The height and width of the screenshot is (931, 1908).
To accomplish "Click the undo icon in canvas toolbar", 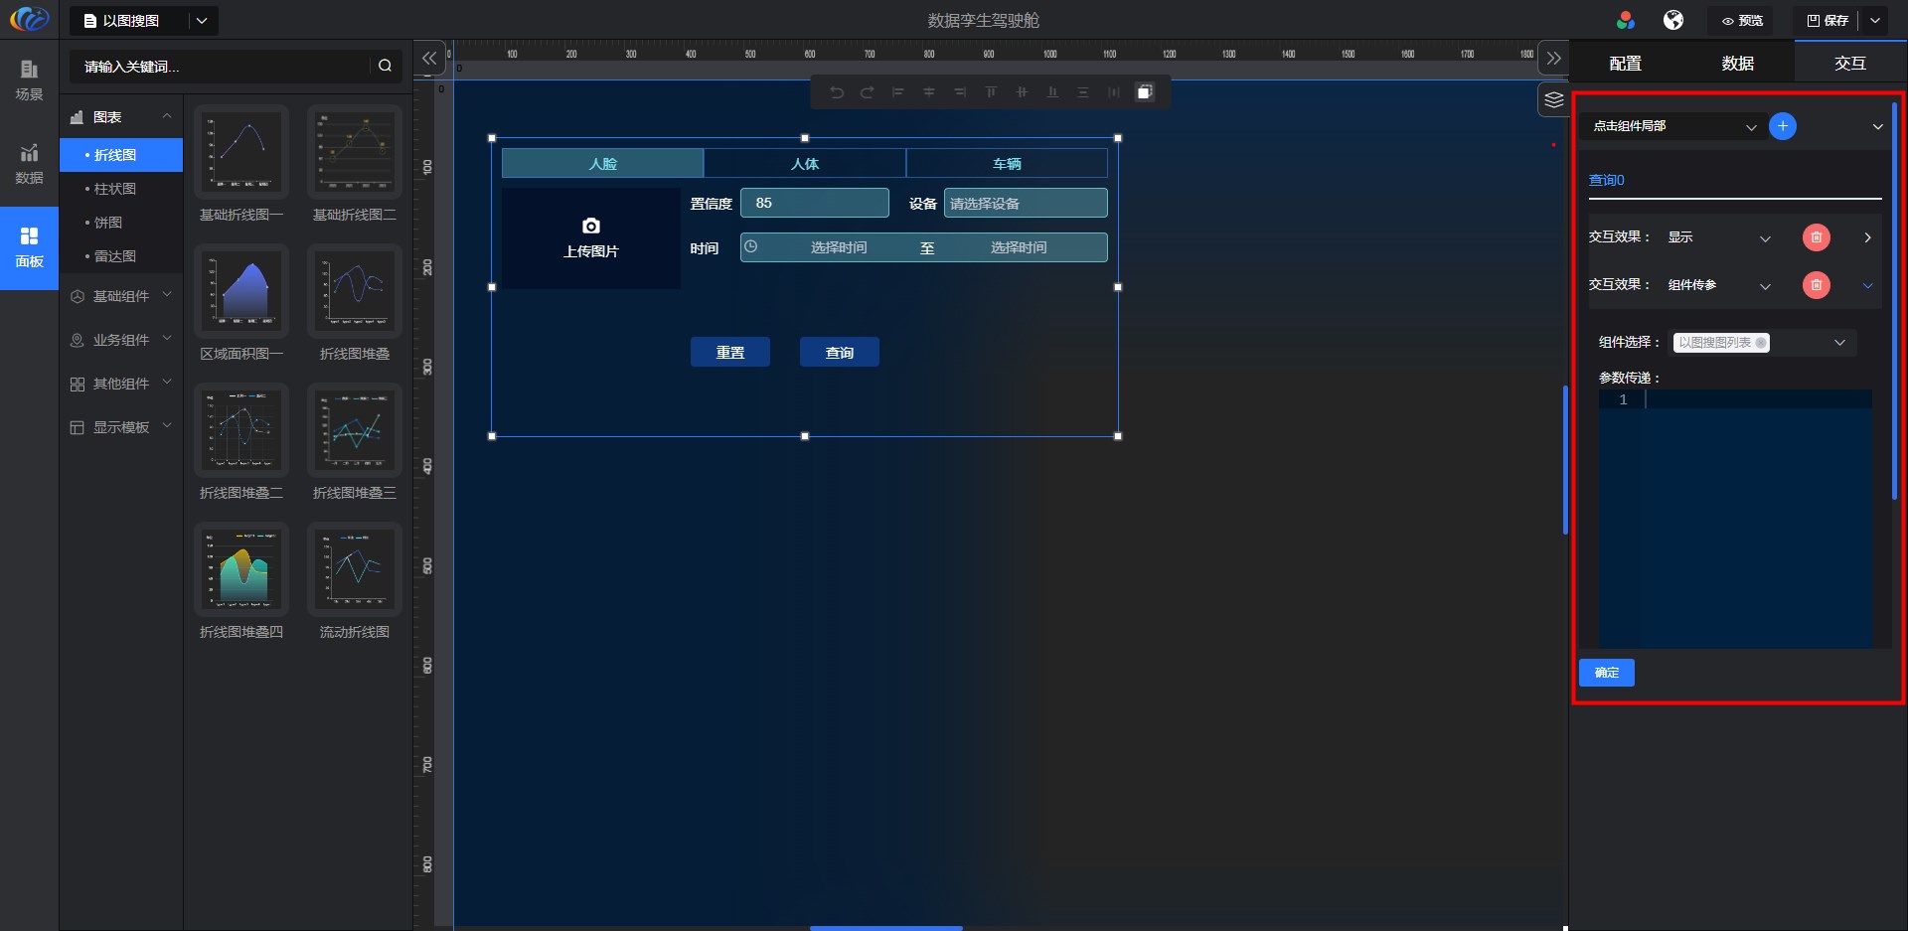I will [837, 92].
